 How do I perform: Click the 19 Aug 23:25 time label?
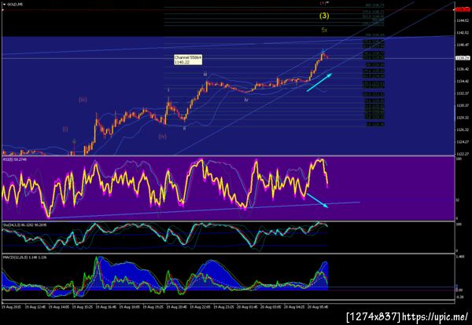click(224, 307)
